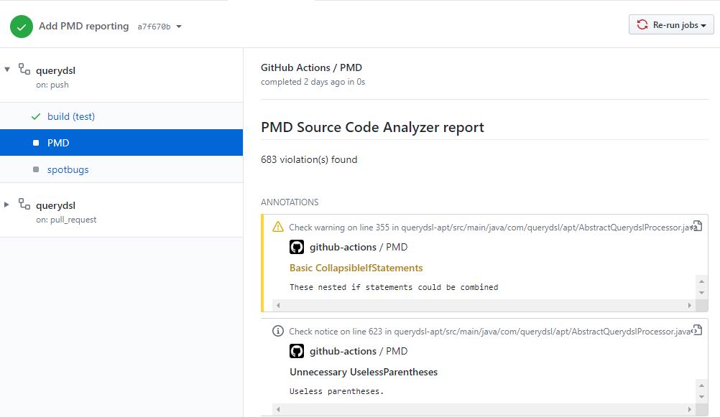This screenshot has width=720, height=417.
Task: Click GitHub logo in CollapsibleIfStatements annotation
Action: pos(297,248)
